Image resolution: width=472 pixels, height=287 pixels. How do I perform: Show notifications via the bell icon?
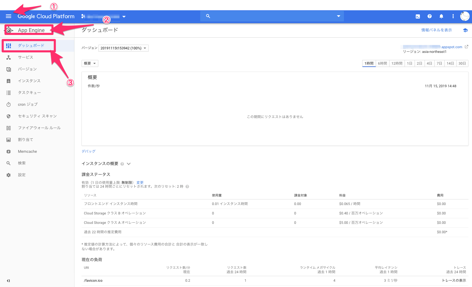coord(441,16)
